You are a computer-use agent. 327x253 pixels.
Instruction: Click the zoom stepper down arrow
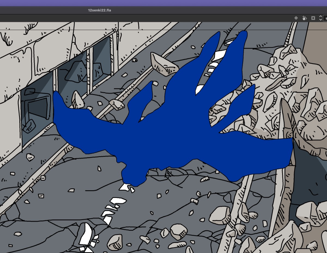320,20
